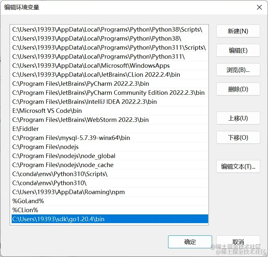Viewport: 268px width, 257px height.
Task: Move entry up with 上移(U)
Action: [x=238, y=118]
